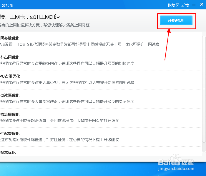Click the vertical scrollbar thumb
The height and width of the screenshot is (176, 206).
204,89
